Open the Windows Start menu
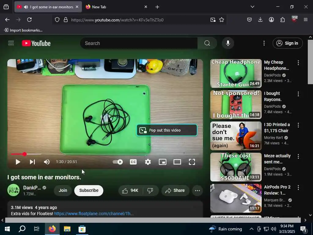 tap(7, 229)
